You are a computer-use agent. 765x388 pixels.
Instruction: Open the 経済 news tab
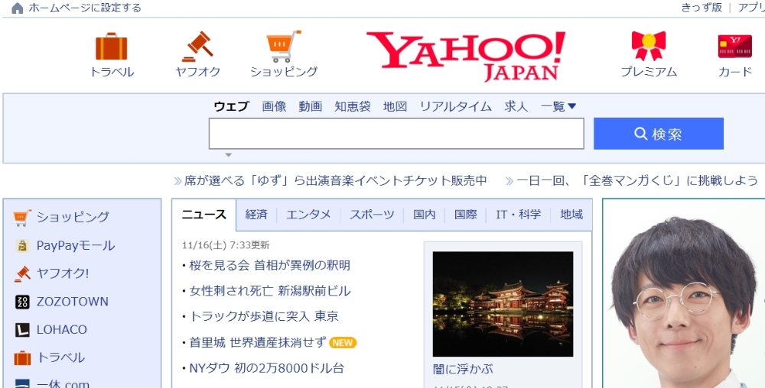coord(256,214)
